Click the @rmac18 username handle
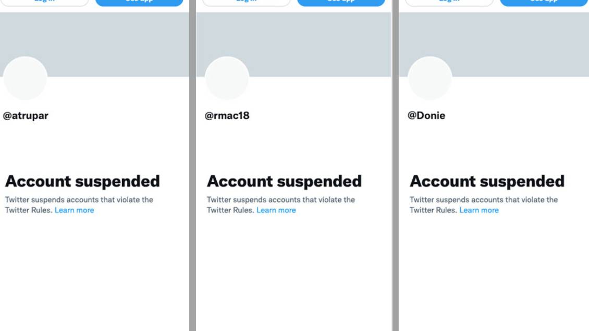589x331 pixels. tap(227, 116)
